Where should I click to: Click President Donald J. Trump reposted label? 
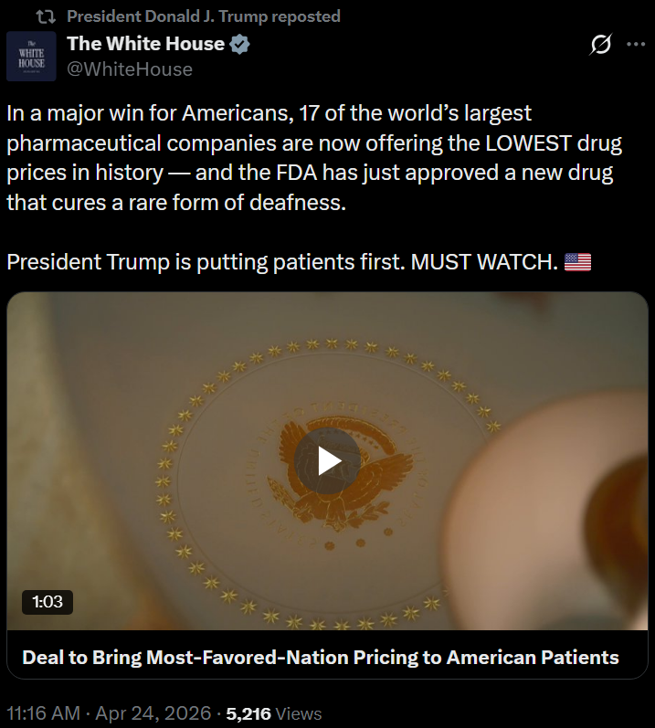coord(204,16)
